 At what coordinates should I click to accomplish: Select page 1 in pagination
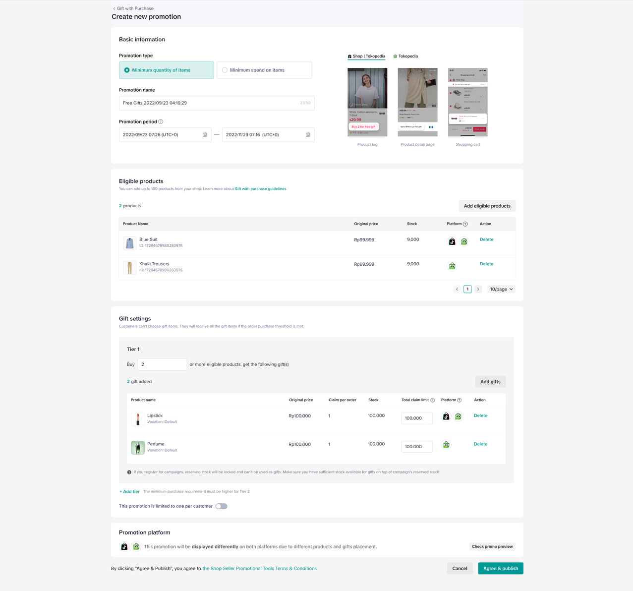click(467, 289)
